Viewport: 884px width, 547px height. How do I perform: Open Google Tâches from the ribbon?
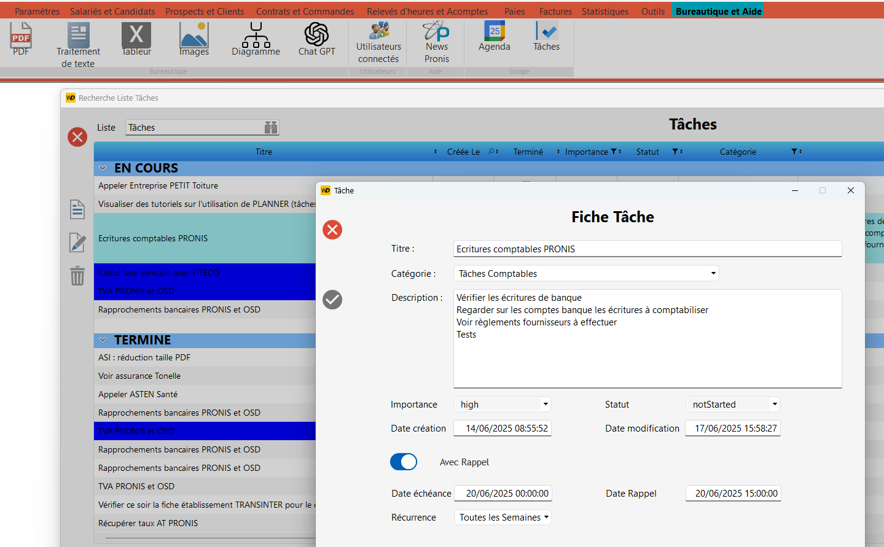coord(546,36)
